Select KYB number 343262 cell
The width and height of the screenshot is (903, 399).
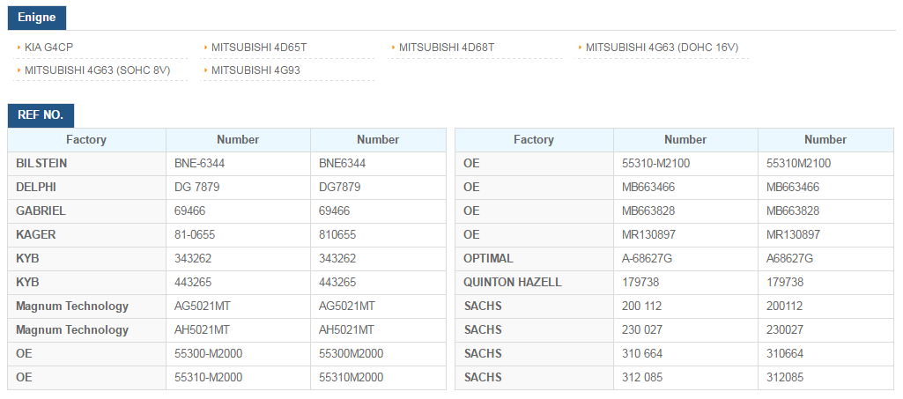tap(239, 259)
